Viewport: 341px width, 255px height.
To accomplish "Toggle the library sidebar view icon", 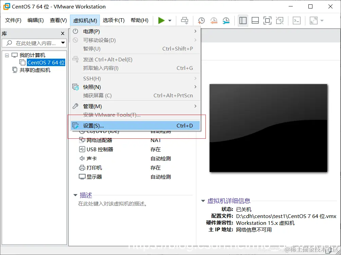I will coord(243,20).
